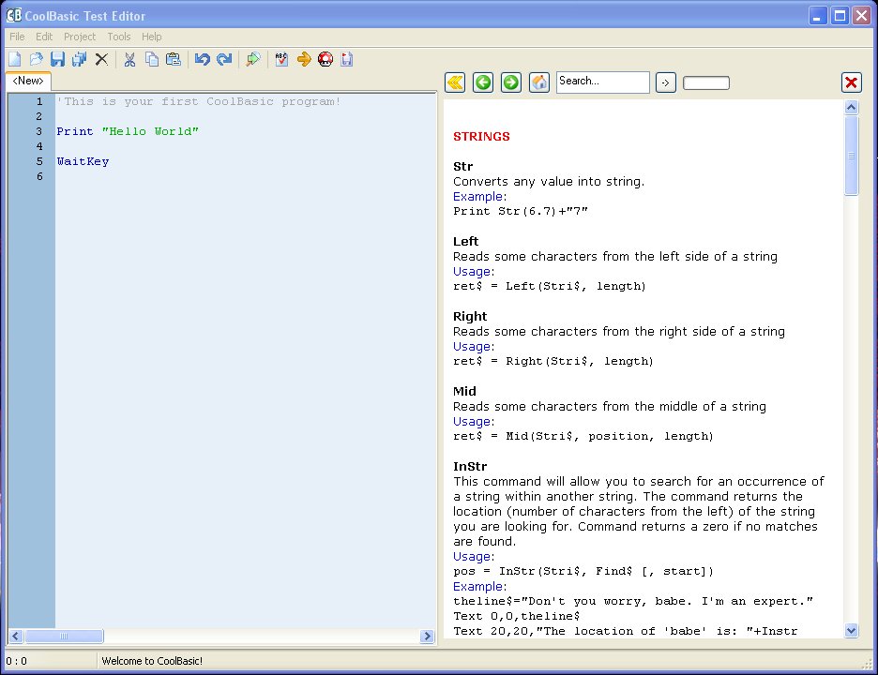Click the Print "Hello World" code line
The image size is (878, 675).
(x=128, y=131)
